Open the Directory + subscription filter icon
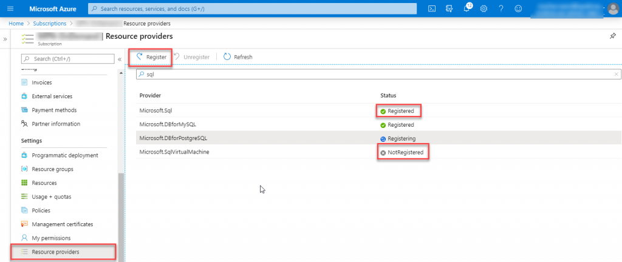 tap(449, 8)
